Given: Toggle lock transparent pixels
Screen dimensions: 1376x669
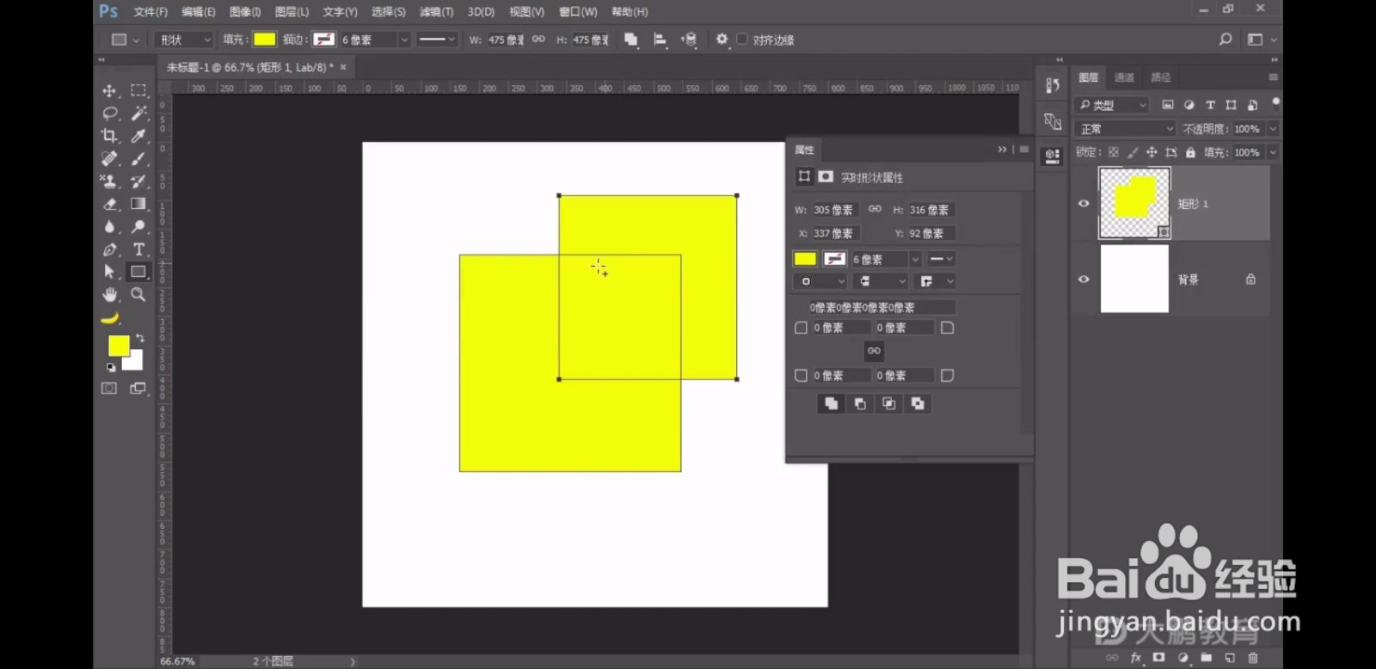Looking at the screenshot, I should [x=1114, y=152].
